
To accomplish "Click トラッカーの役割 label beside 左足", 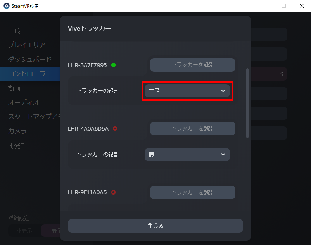I will (98, 91).
